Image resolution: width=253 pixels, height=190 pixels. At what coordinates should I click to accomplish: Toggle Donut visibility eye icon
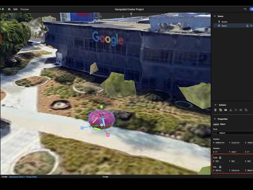coord(251,26)
